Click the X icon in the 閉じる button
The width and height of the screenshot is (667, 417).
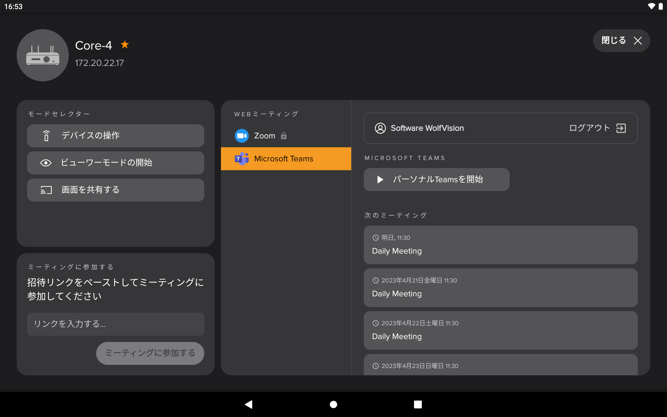pyautogui.click(x=638, y=41)
